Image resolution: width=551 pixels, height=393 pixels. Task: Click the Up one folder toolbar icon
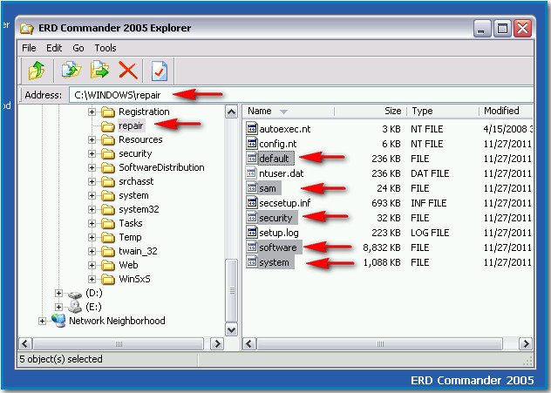tap(37, 71)
